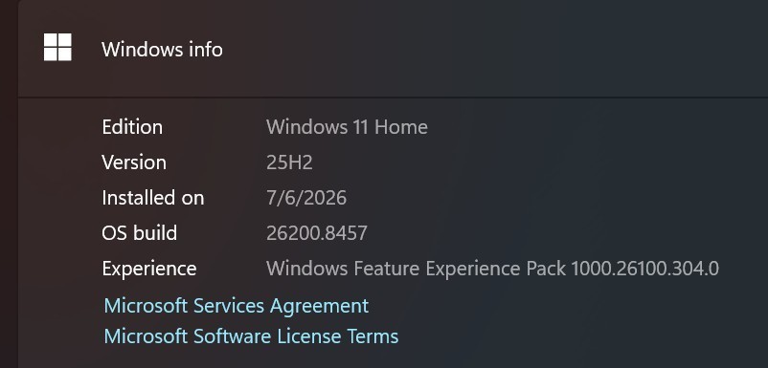Click the Edition label

click(x=132, y=127)
